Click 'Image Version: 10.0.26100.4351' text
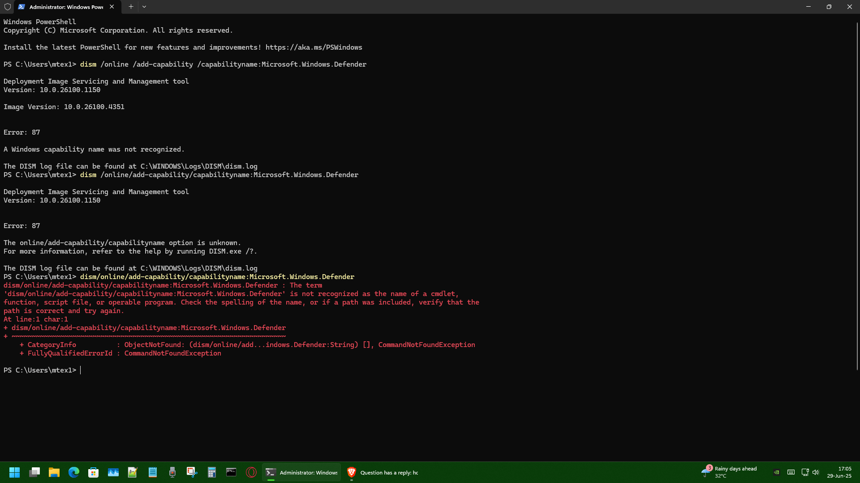Image resolution: width=860 pixels, height=483 pixels. (x=64, y=107)
